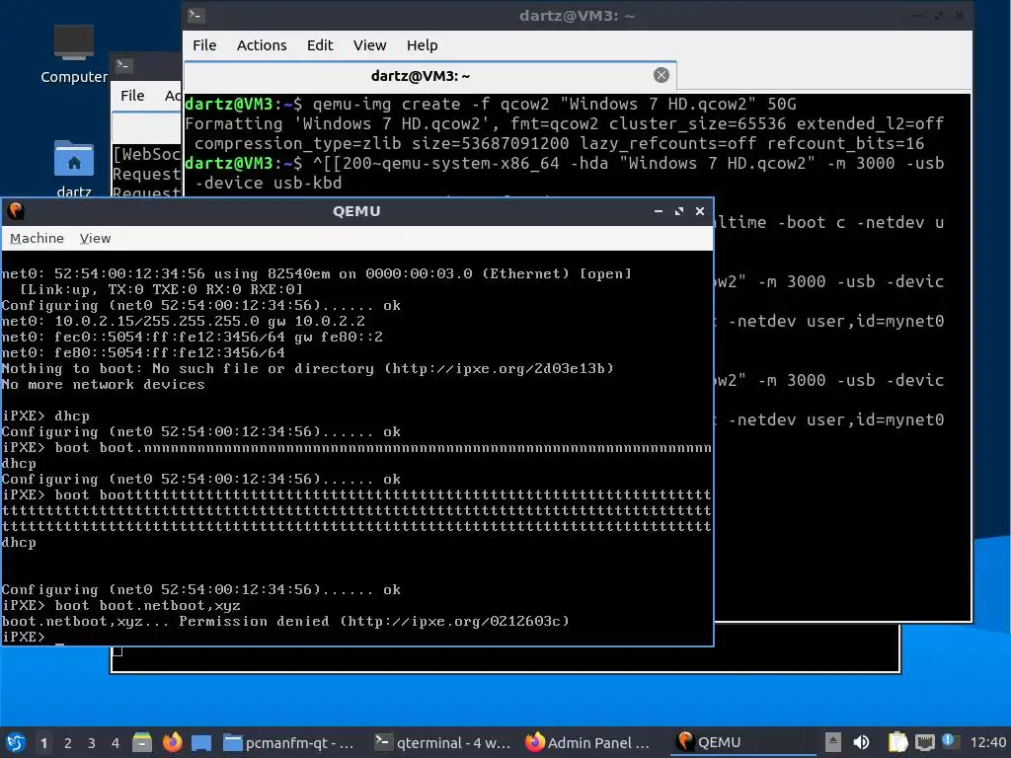This screenshot has width=1011, height=758.
Task: Open the File menu in the dartz@VM3 terminal
Action: click(204, 45)
